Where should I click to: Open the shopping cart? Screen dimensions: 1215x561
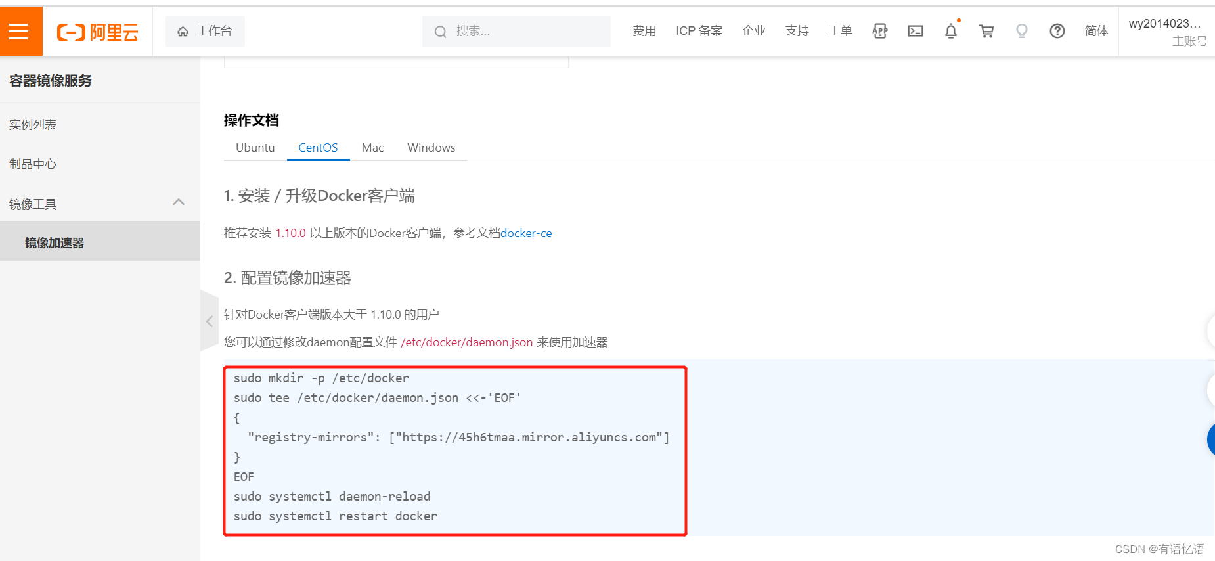point(986,31)
